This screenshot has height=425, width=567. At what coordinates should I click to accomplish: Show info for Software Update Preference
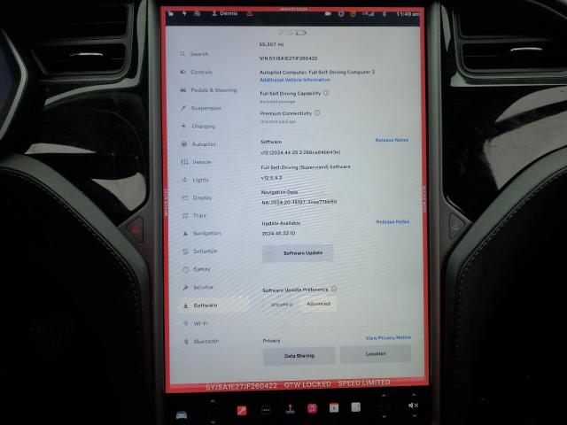tap(334, 290)
